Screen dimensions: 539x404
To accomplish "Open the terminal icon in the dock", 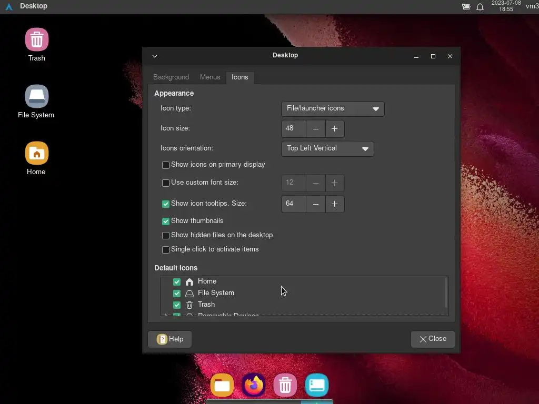I will click(x=316, y=385).
